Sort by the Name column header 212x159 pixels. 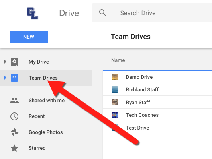tap(118, 60)
